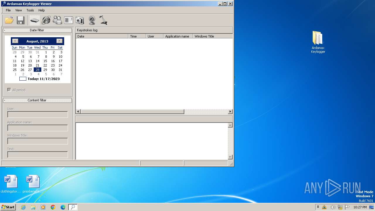Screen dimensions: 375x211
Task: Click the Save floppy disk icon
Action: pyautogui.click(x=21, y=20)
